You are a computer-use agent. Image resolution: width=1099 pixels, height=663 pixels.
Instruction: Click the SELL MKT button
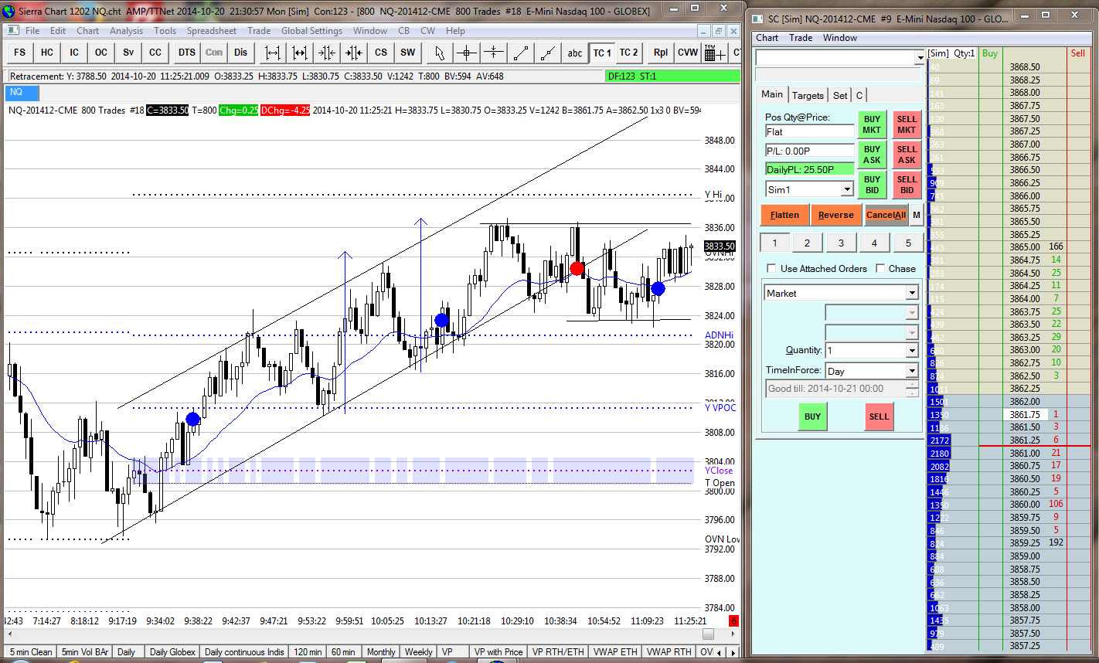pyautogui.click(x=907, y=125)
